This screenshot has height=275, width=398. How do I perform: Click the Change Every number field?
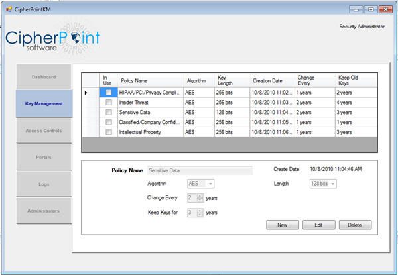[x=192, y=198]
